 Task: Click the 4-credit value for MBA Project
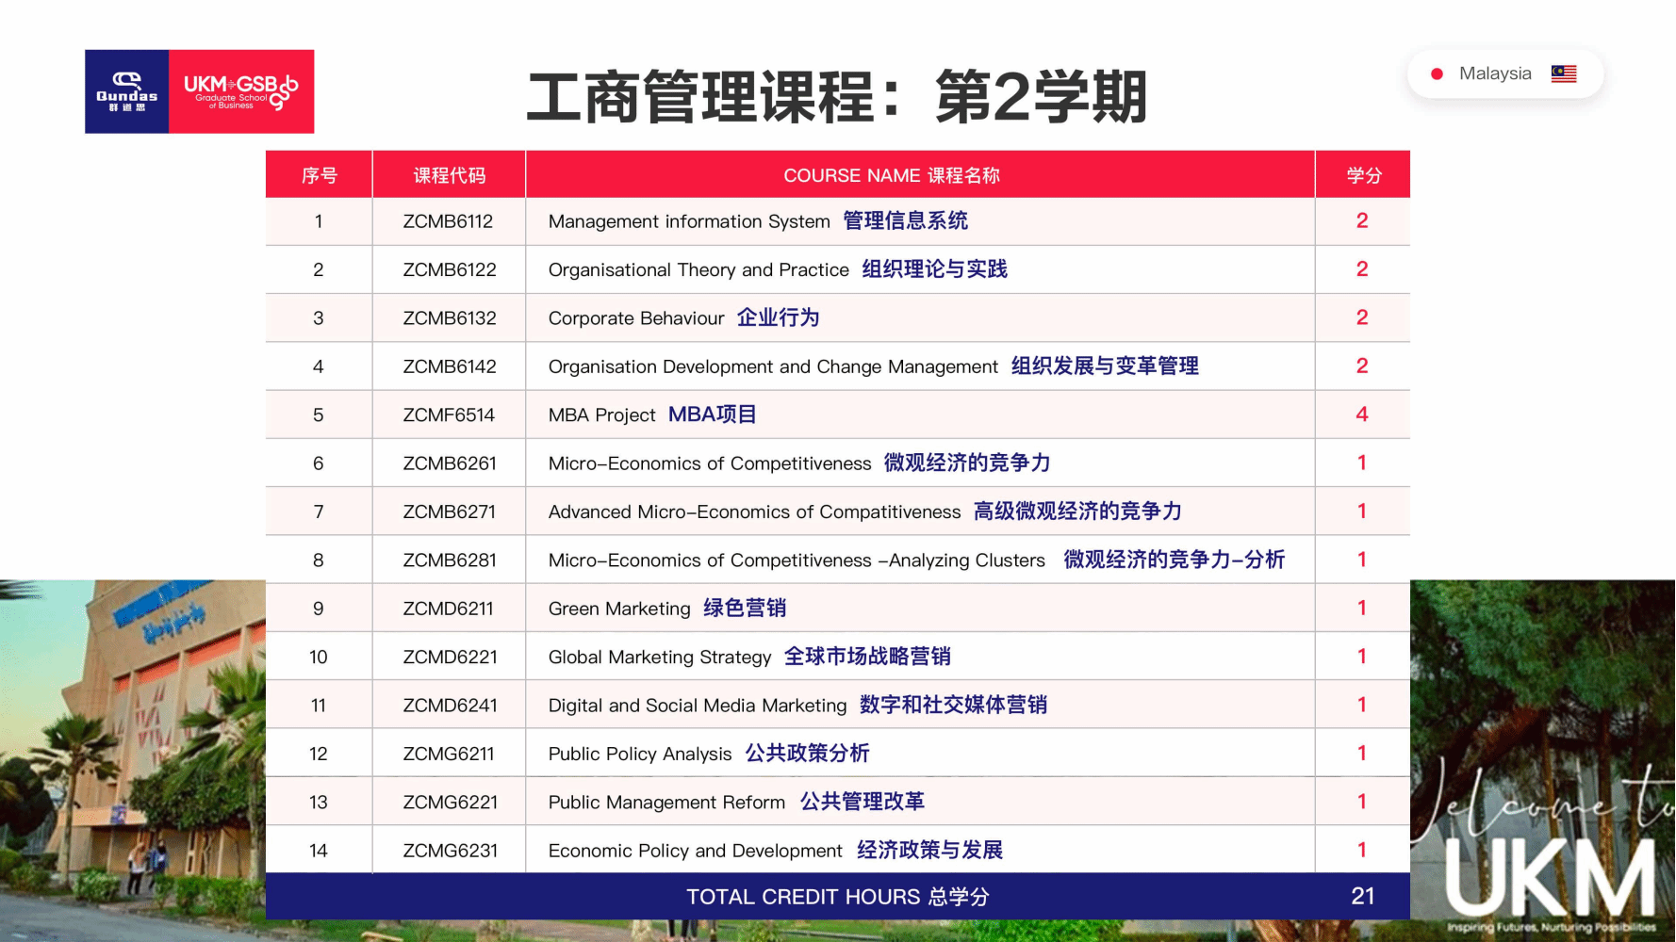1361,414
